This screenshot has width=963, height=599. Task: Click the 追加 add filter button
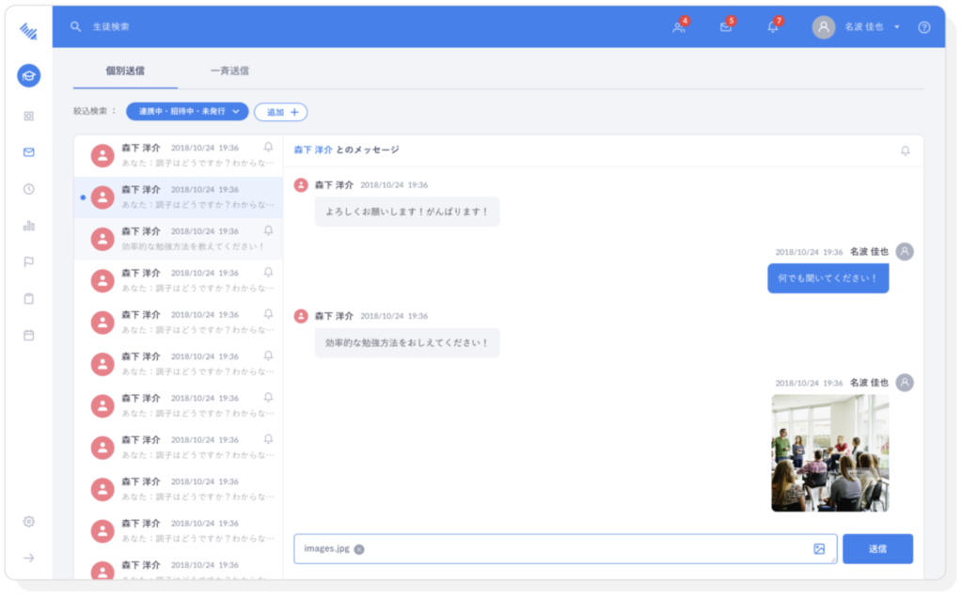(280, 112)
